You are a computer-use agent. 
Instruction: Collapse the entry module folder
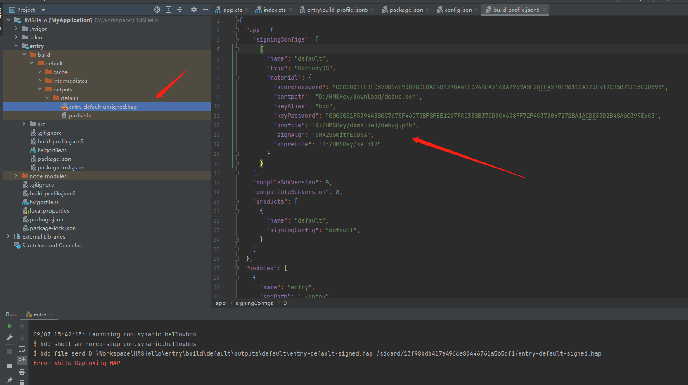pyautogui.click(x=16, y=46)
